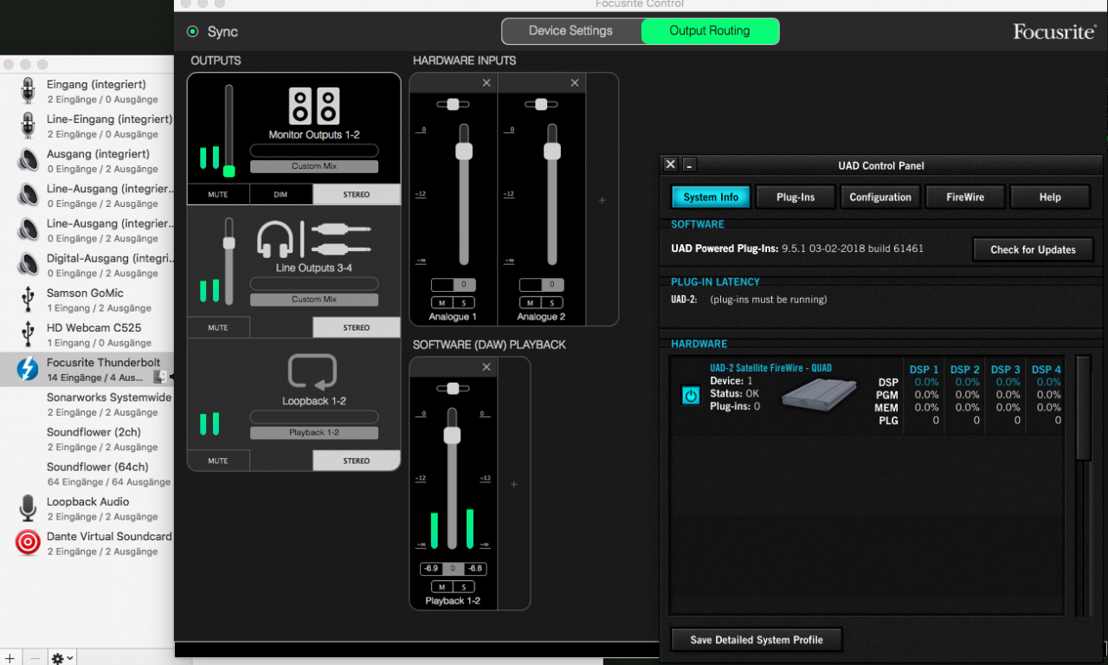Viewport: 1108px width, 665px height.
Task: Remove the Analogue 2 channel strip with X
Action: (575, 83)
